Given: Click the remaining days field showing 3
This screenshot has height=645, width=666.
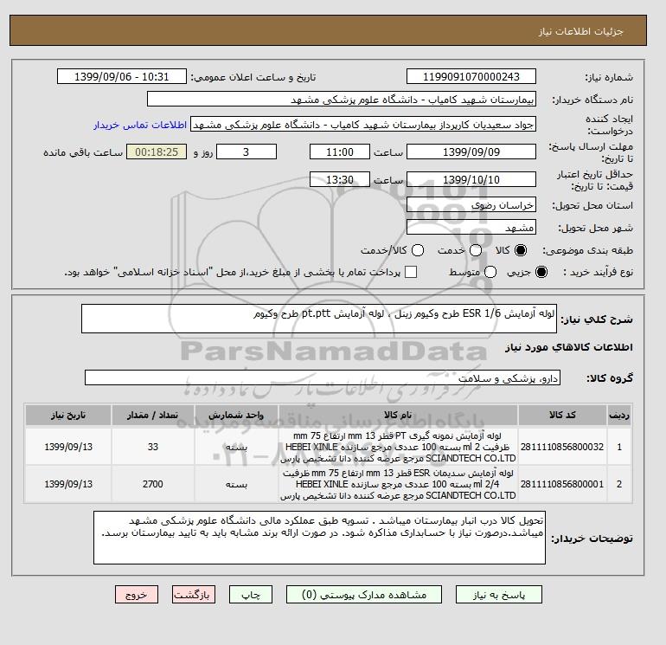Looking at the screenshot, I should pyautogui.click(x=247, y=152).
